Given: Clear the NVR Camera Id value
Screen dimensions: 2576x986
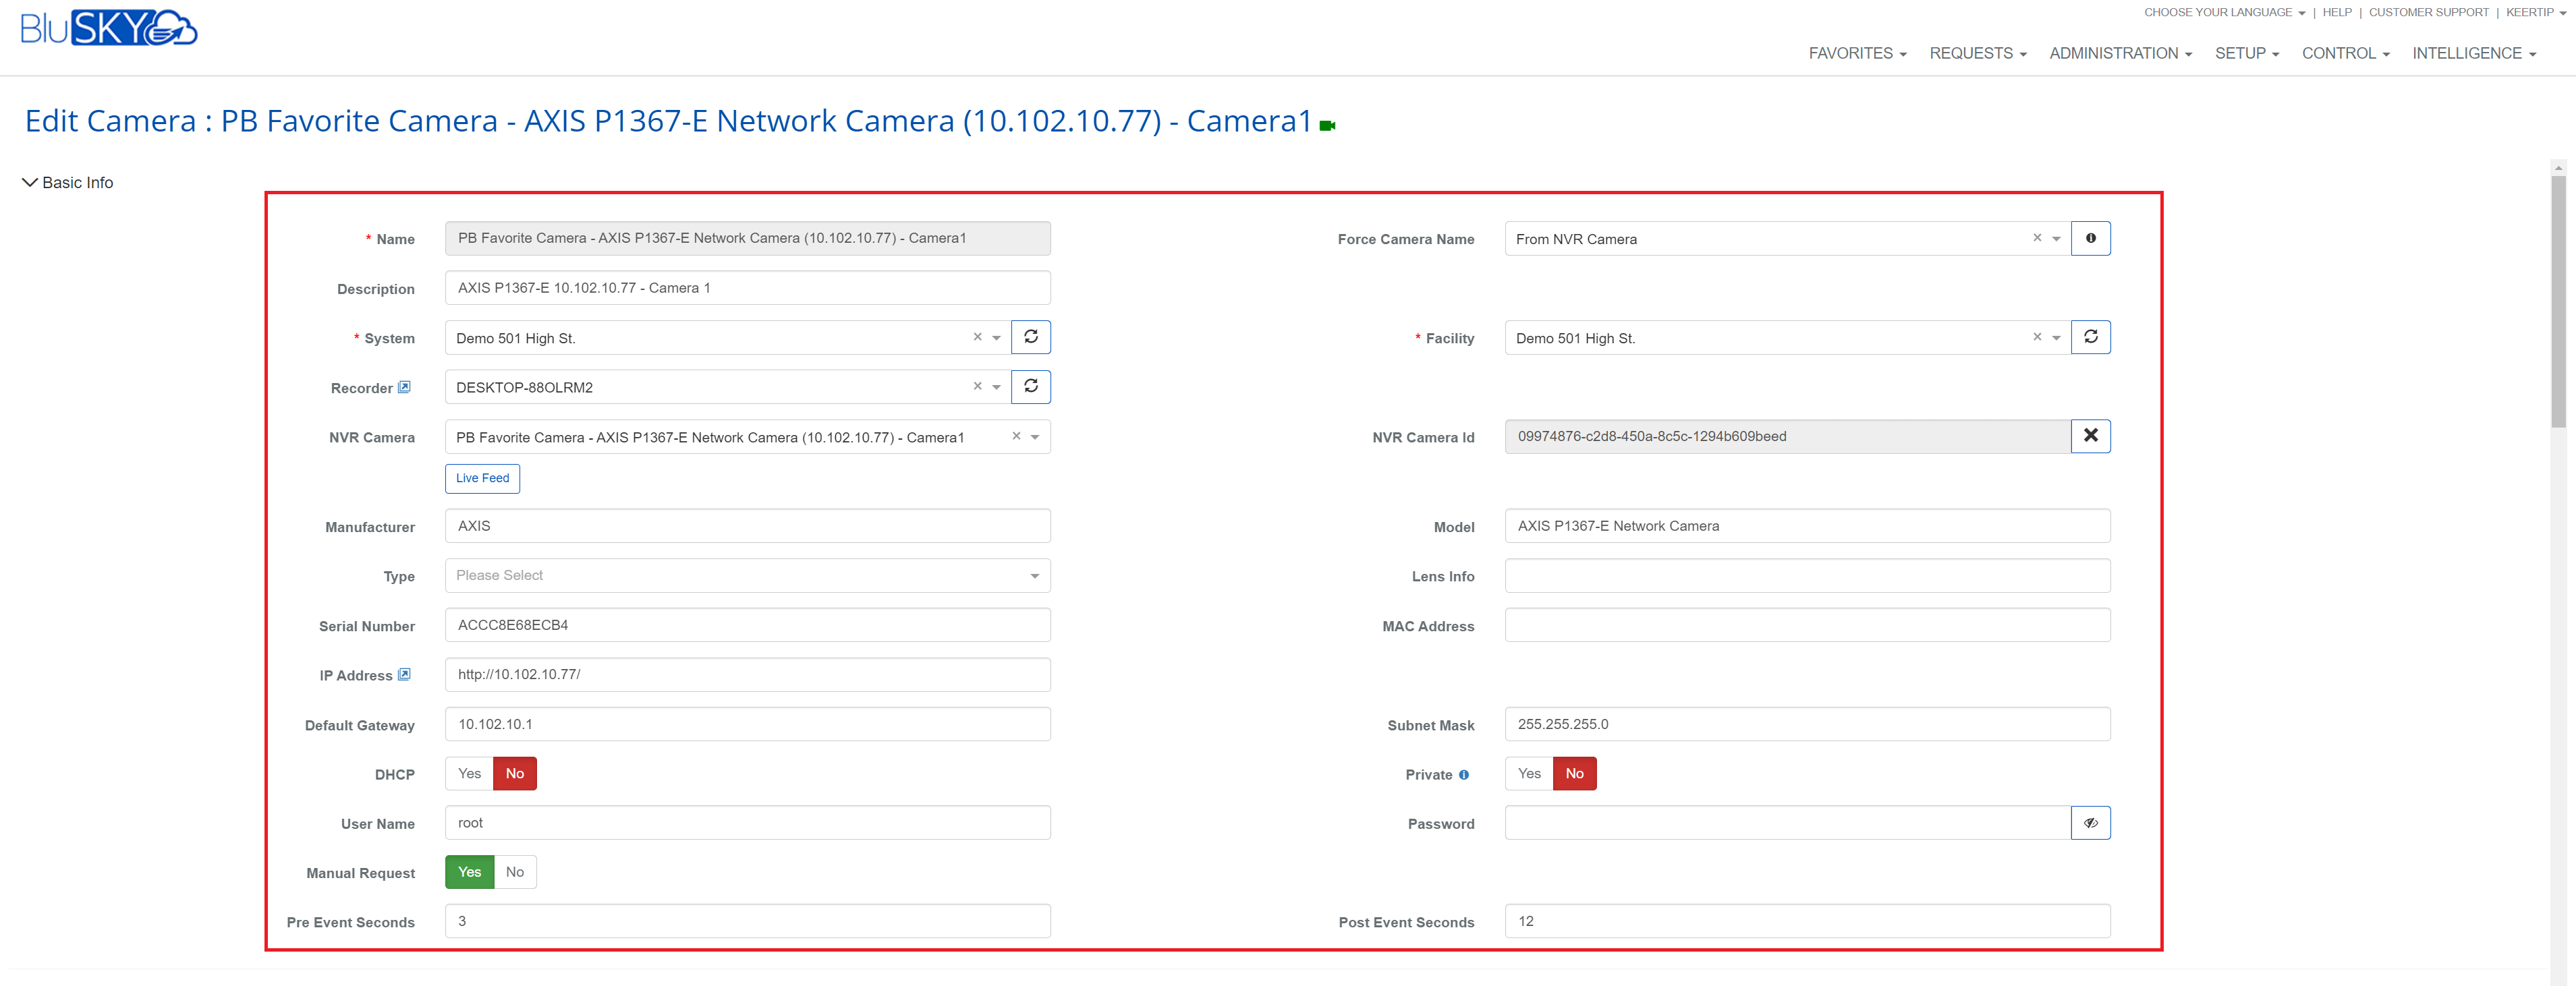Looking at the screenshot, I should (2090, 436).
